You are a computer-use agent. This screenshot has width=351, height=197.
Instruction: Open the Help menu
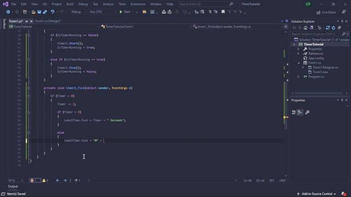tap(169, 4)
